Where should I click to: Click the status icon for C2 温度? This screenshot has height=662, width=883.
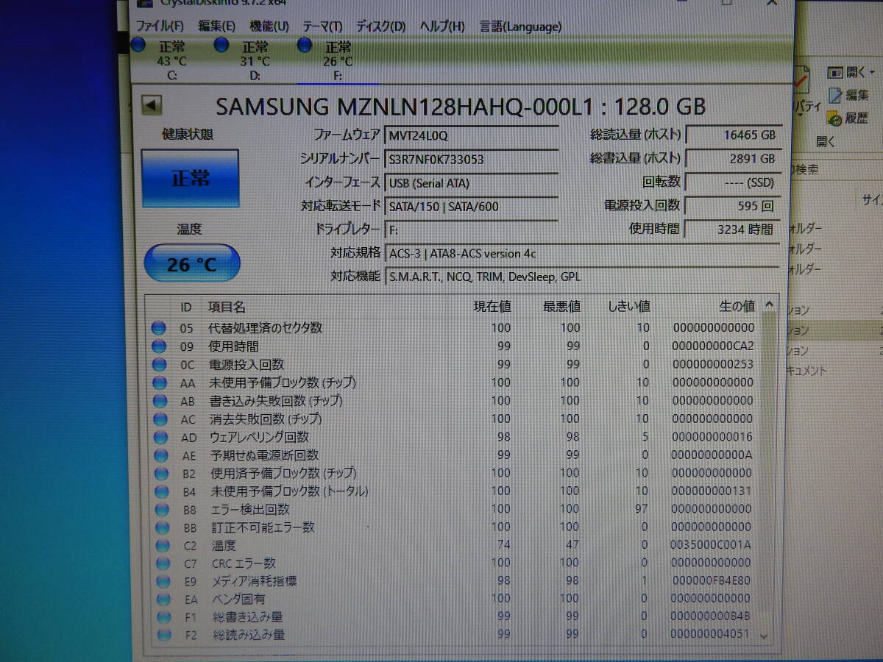(161, 545)
